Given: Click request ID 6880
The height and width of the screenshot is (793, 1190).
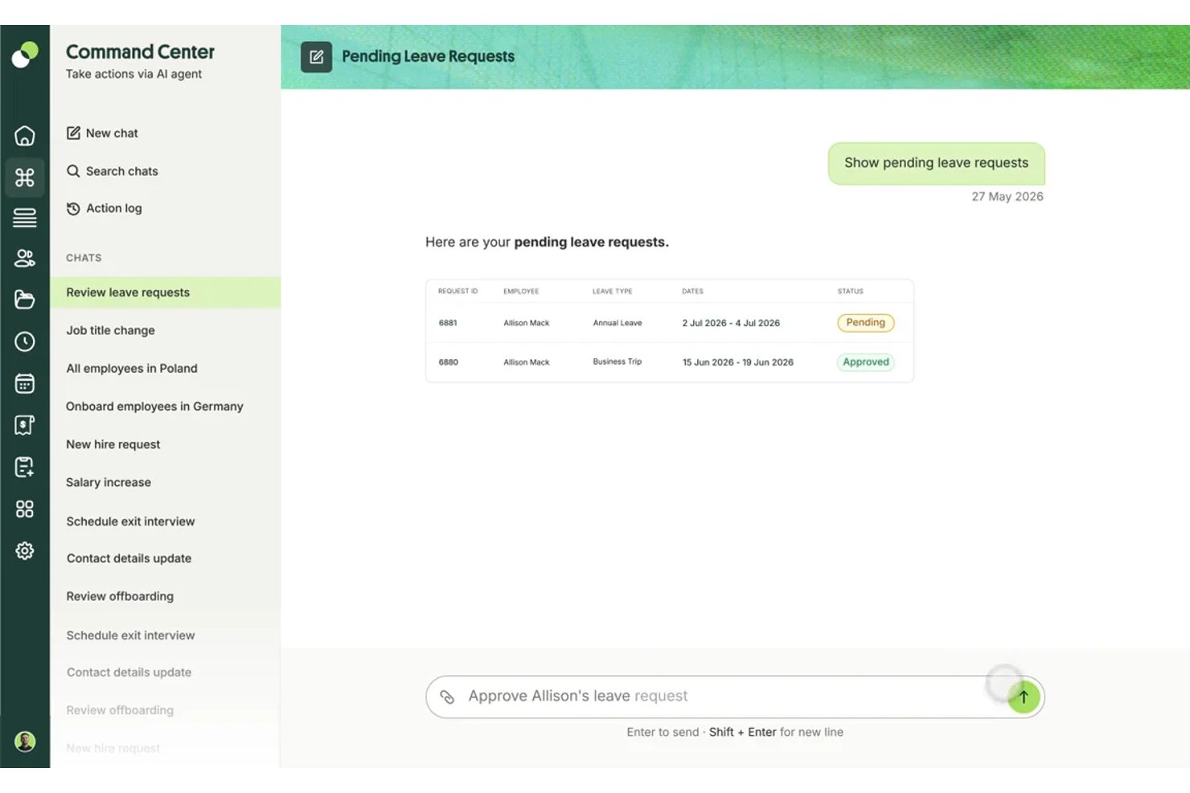Looking at the screenshot, I should click(448, 362).
